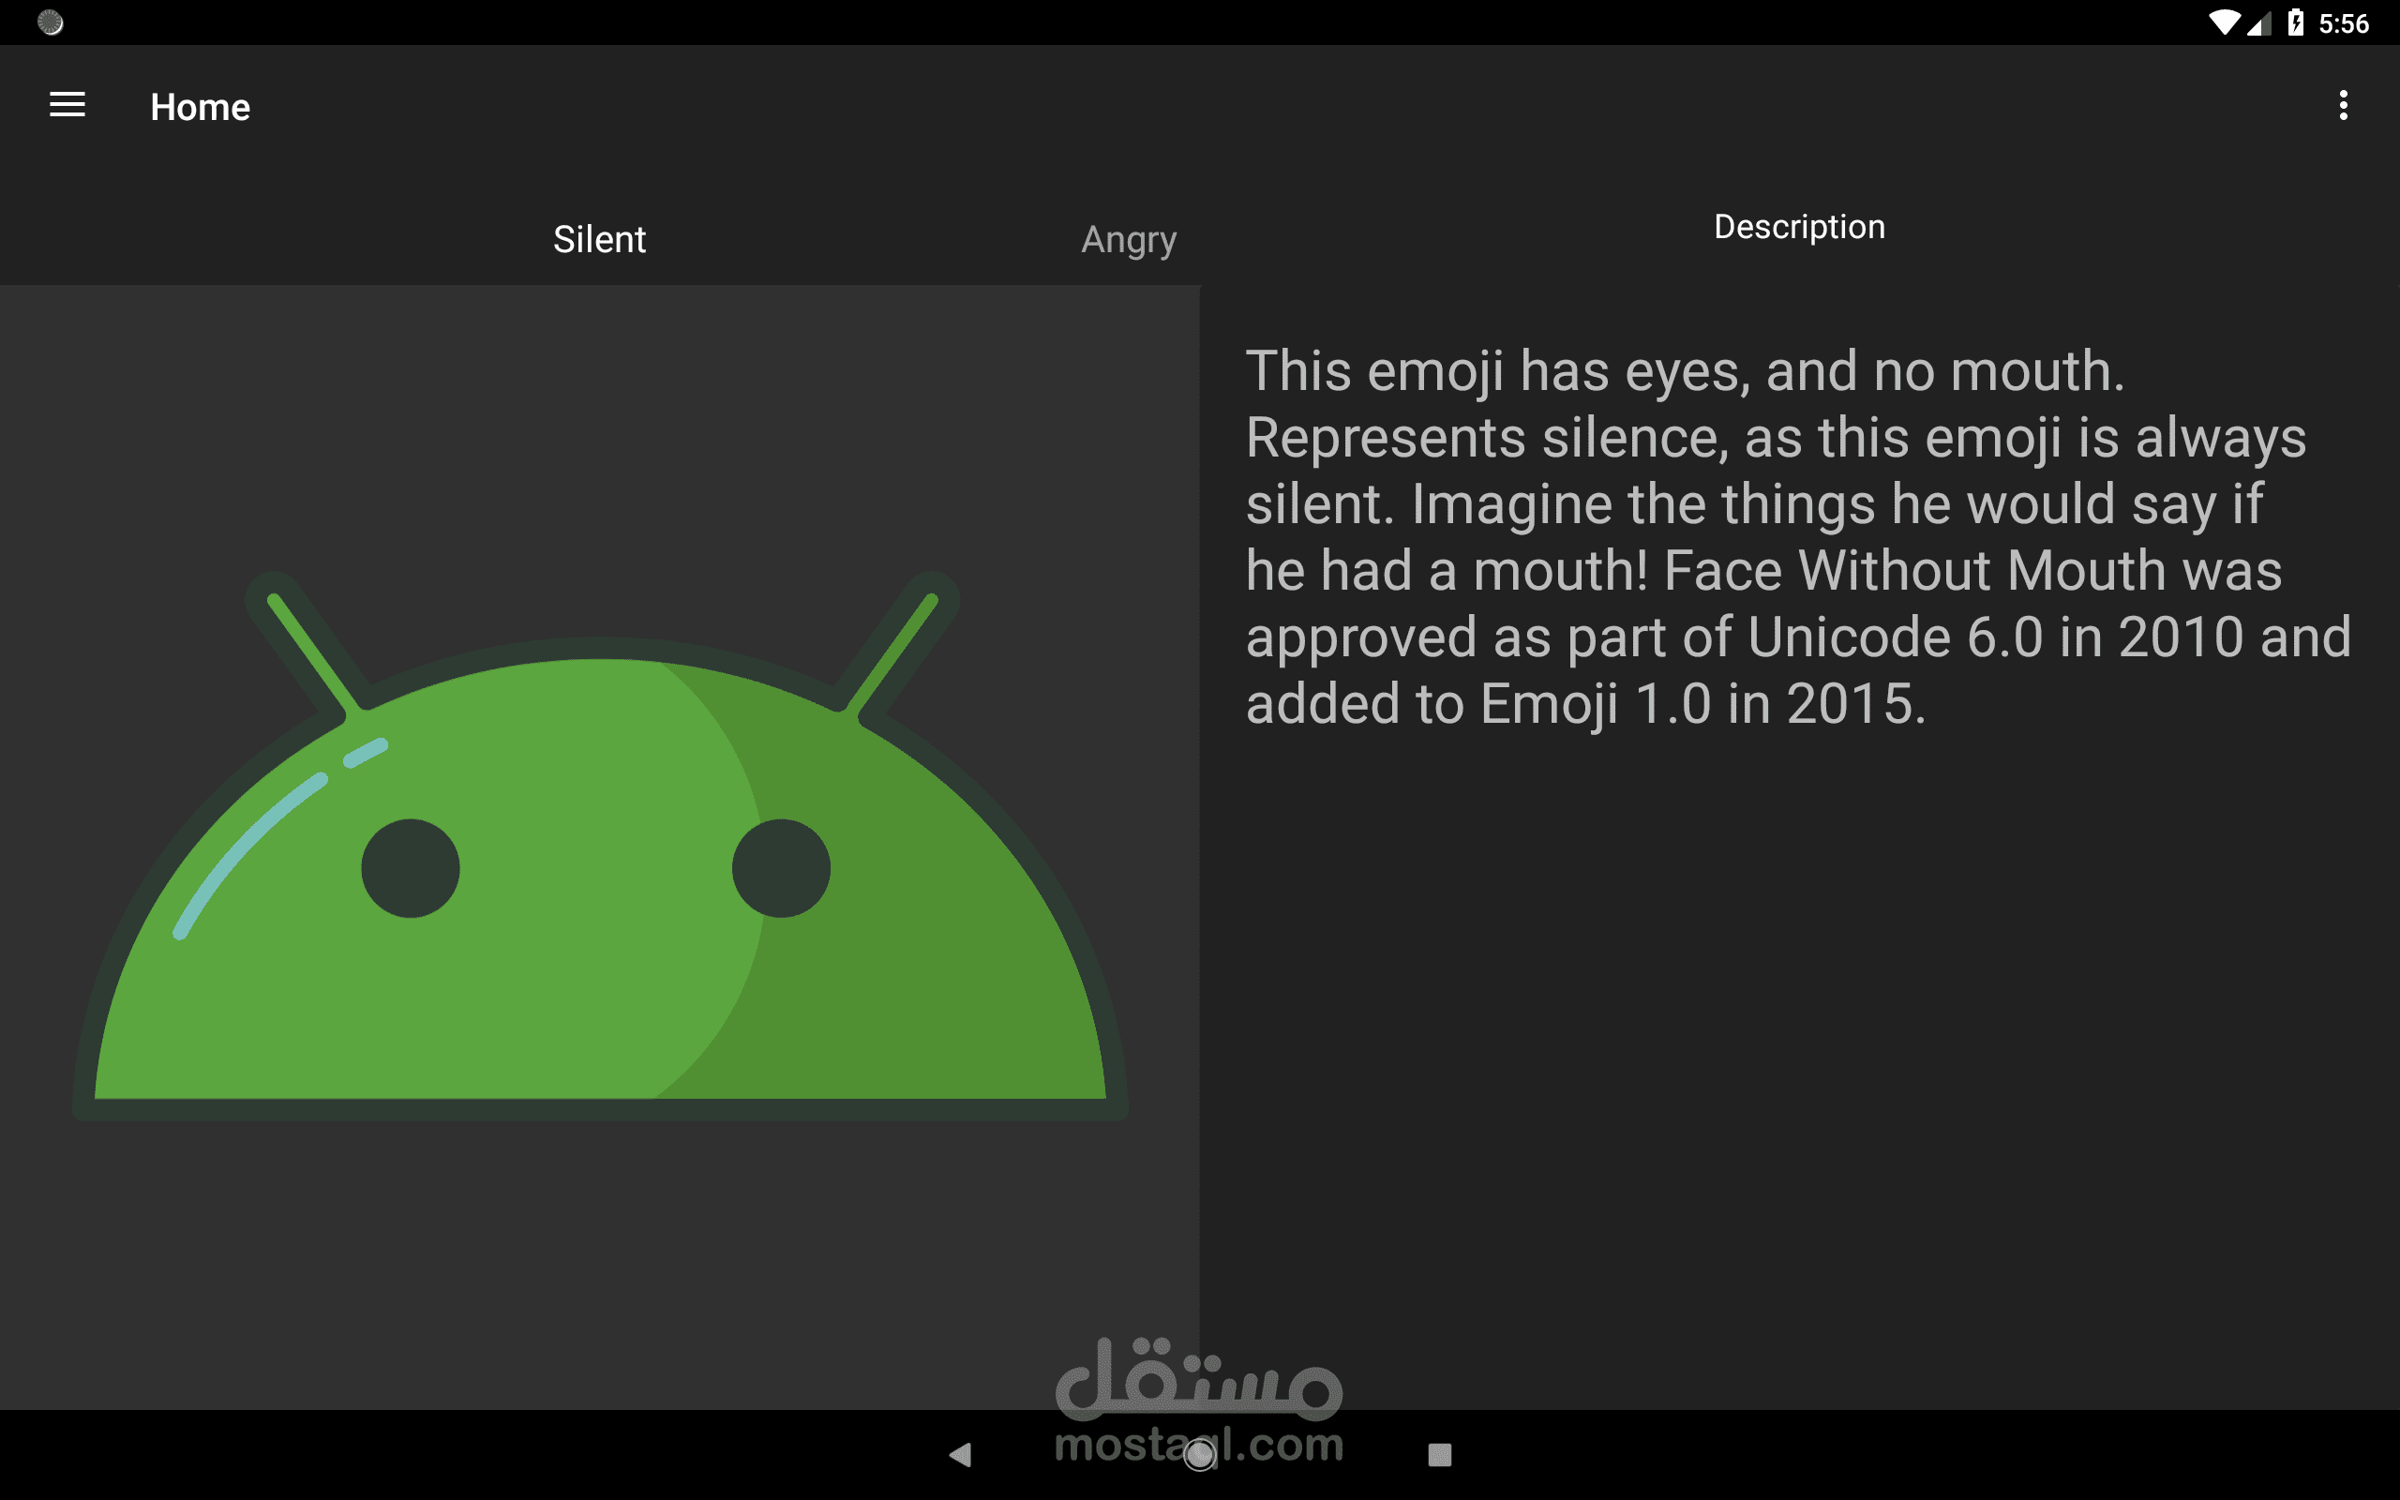Tap the battery charging icon
This screenshot has width=2400, height=1500.
[2295, 22]
